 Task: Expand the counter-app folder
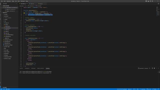(7, 47)
